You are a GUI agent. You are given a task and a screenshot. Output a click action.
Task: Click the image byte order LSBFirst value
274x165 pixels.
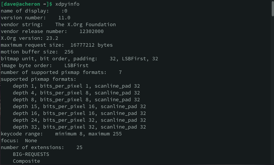point(76,66)
